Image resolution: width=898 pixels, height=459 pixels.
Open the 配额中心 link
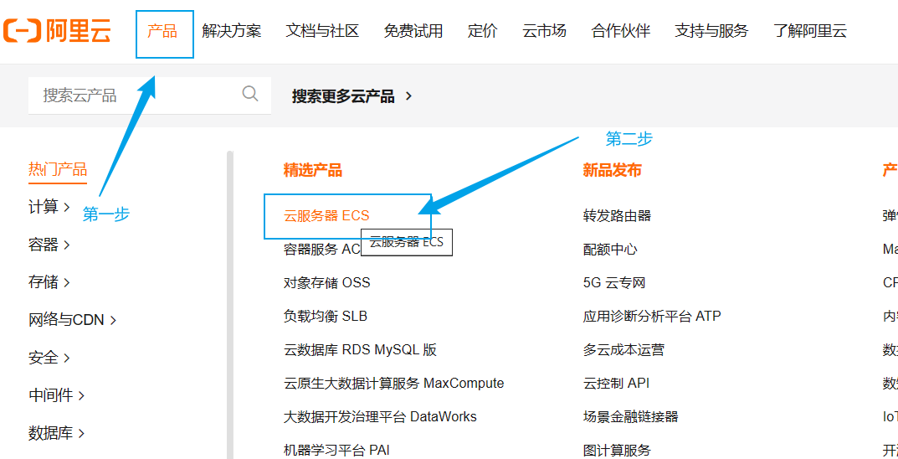pos(610,250)
